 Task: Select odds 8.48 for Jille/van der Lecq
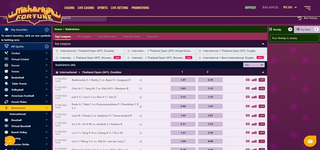(210, 141)
